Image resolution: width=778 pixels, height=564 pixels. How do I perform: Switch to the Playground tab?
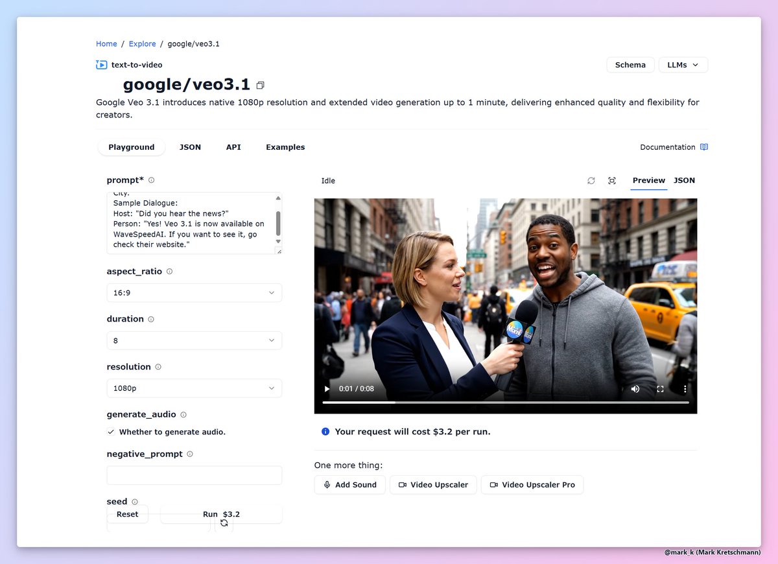(132, 147)
